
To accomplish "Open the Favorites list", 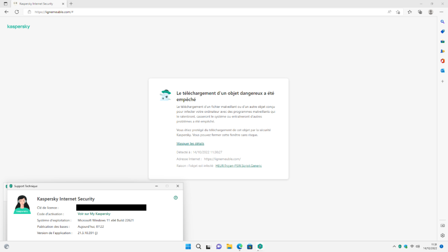I will (410, 12).
